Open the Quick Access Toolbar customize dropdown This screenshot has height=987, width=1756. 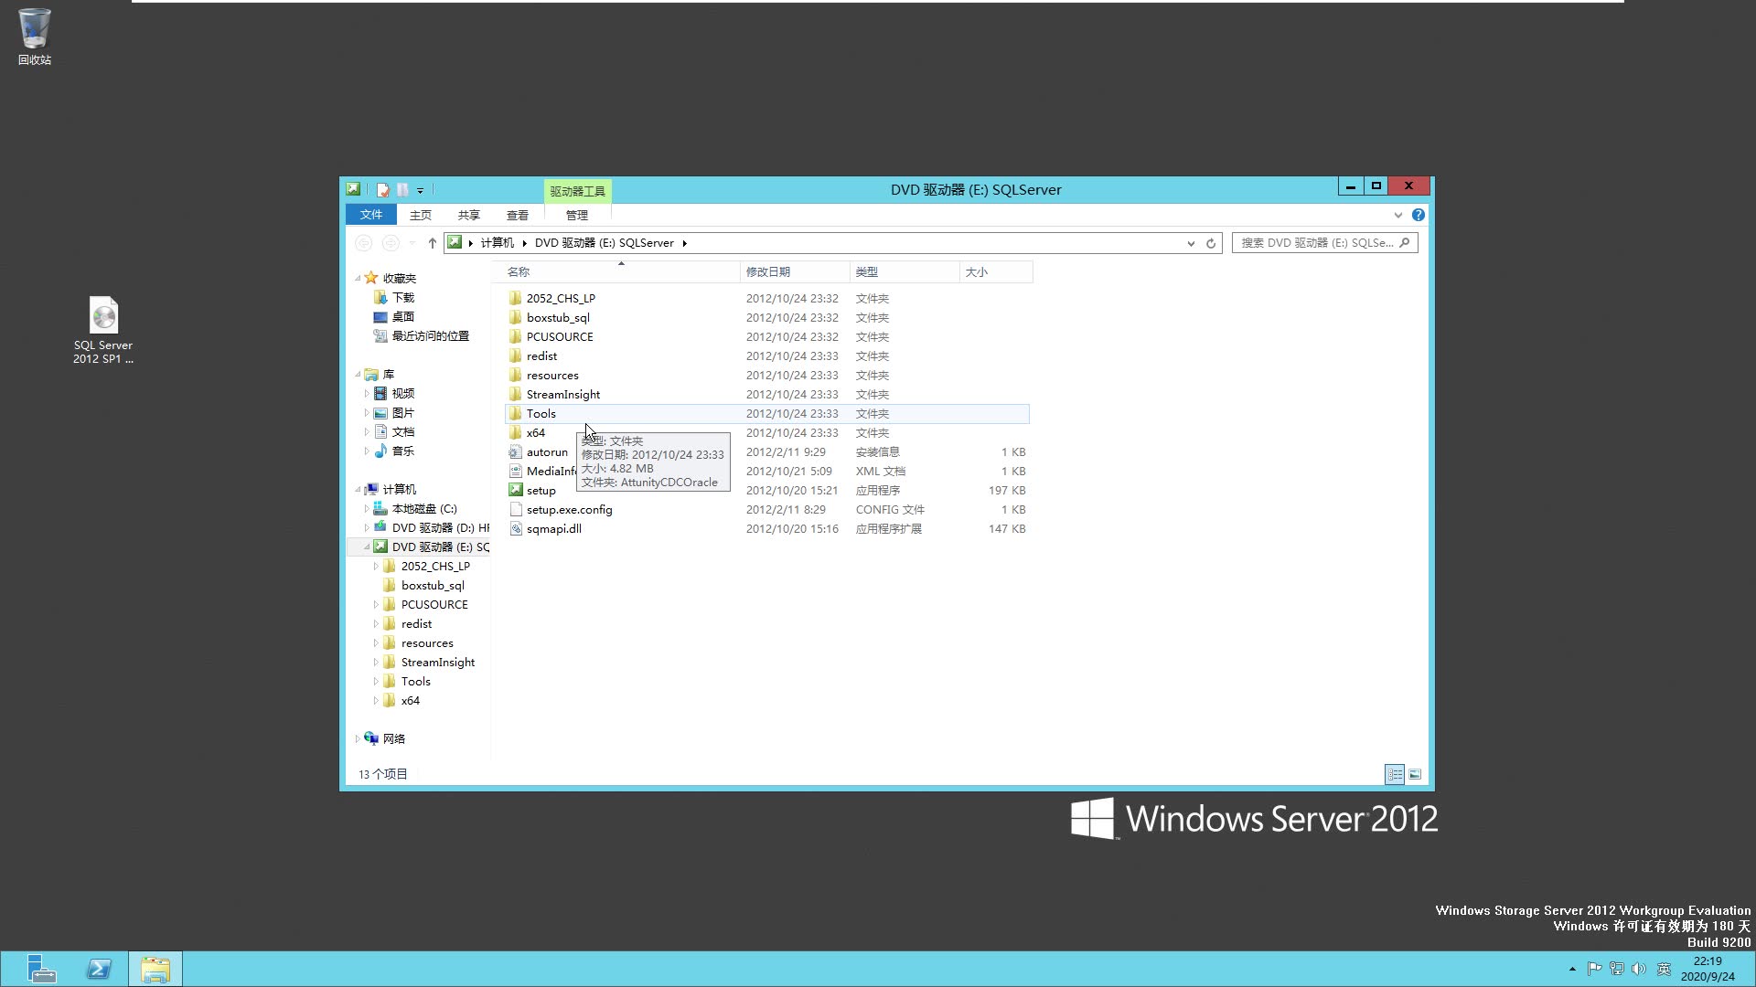coord(422,189)
